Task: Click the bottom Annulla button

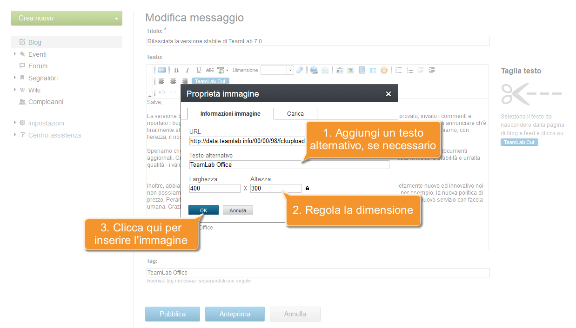Action: pos(295,314)
